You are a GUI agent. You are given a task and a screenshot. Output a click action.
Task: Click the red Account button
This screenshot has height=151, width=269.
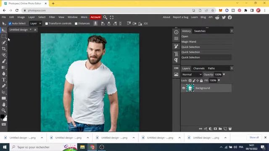pos(95,17)
